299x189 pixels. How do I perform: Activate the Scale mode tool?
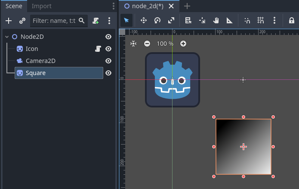171,20
